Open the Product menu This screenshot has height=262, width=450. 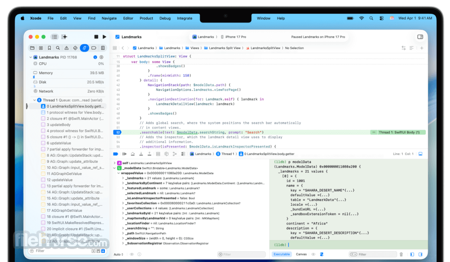click(x=147, y=18)
